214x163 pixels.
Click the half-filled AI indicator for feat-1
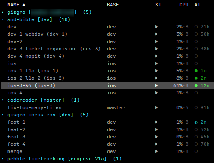[x=196, y=122]
